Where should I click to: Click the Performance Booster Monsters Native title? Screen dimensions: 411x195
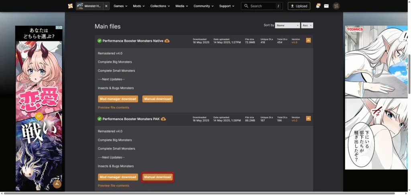tap(133, 41)
